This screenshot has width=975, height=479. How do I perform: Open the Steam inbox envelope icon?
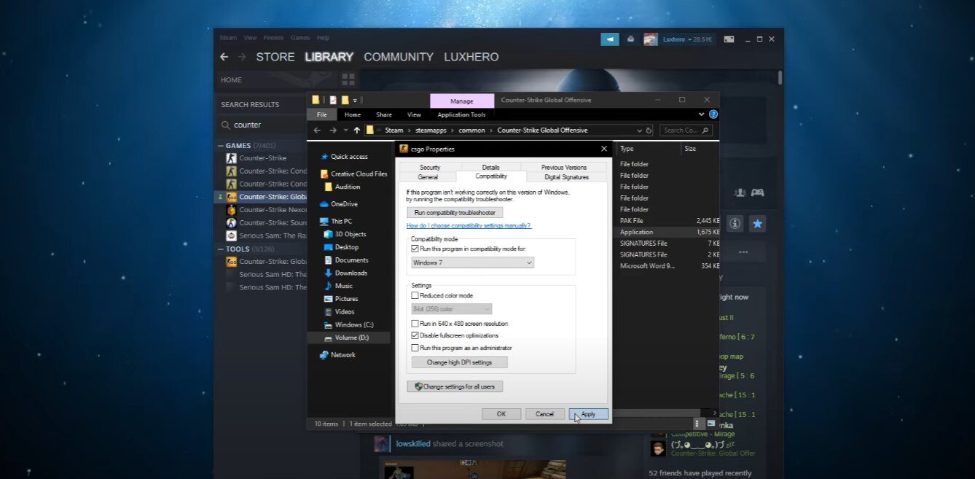coord(631,39)
